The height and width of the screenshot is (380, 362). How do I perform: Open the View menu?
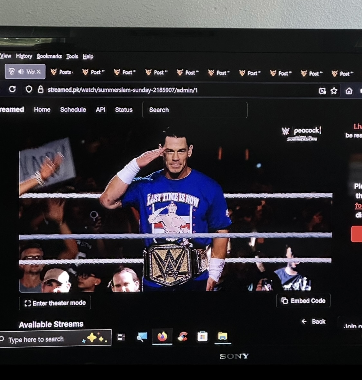[x=5, y=56]
